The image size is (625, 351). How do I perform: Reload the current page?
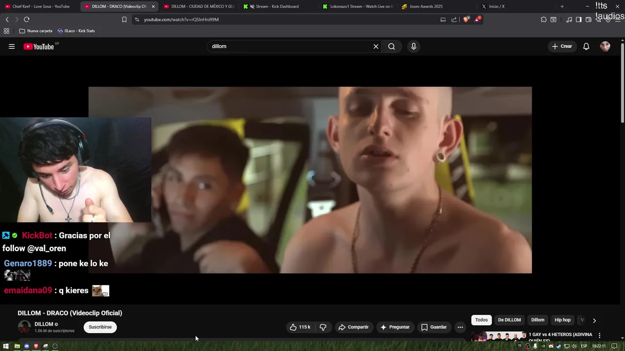coord(26,19)
